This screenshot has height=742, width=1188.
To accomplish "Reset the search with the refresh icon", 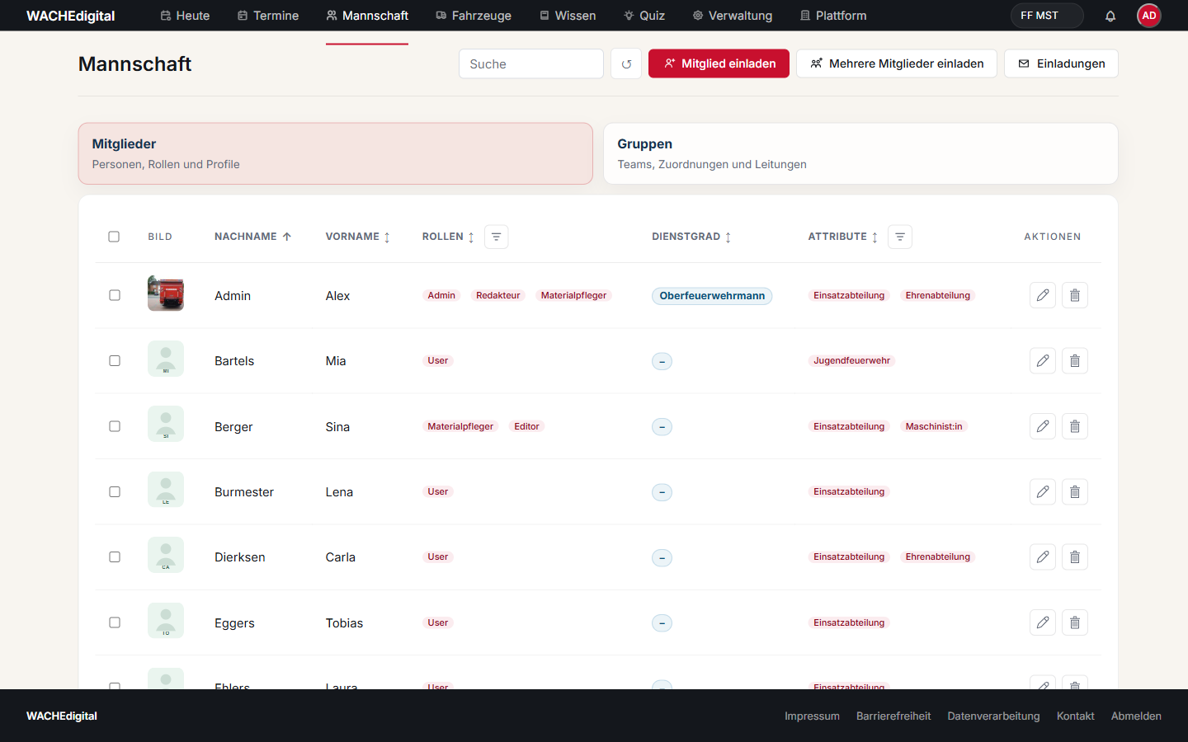I will pos(626,63).
